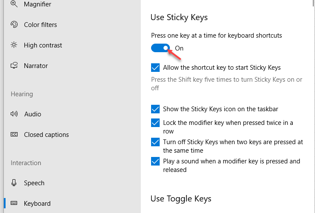Screen dimensions: 315x213
Task: Uncheck Turn off Sticky Keys when two keys pressed
Action: click(155, 142)
